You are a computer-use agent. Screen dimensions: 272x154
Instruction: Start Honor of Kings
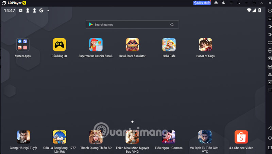click(x=205, y=45)
